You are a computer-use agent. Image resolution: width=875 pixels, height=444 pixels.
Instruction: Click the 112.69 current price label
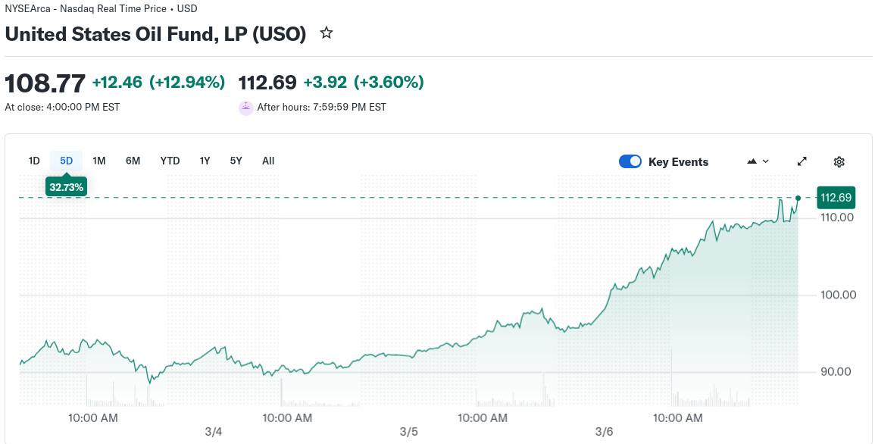pos(836,198)
